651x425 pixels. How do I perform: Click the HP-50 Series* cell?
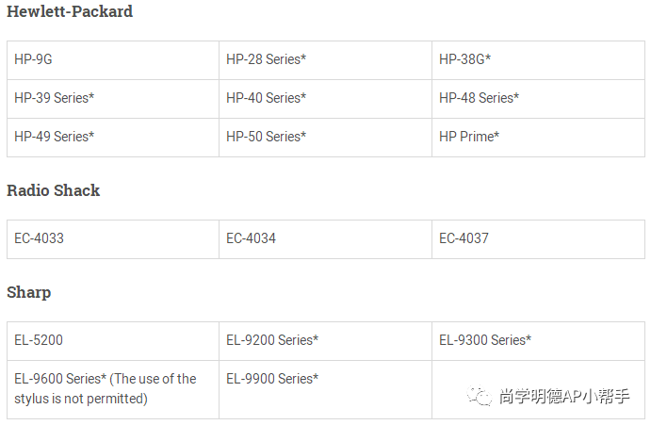tap(326, 138)
